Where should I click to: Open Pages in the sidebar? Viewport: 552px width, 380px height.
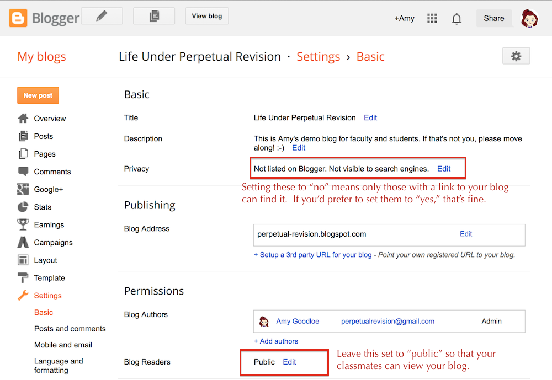[45, 154]
